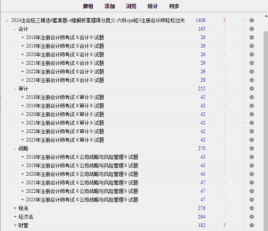
Task: Click gear icon for 2023年《审计》试题 deck
Action: (x=252, y=140)
